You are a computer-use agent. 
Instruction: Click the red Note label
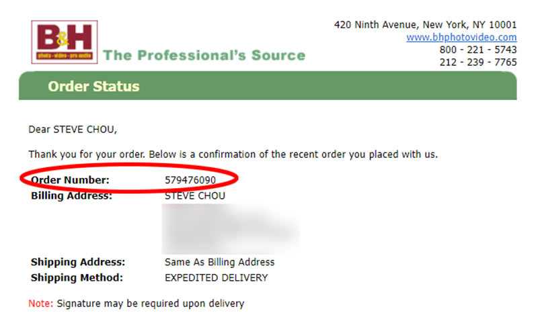[x=41, y=304]
